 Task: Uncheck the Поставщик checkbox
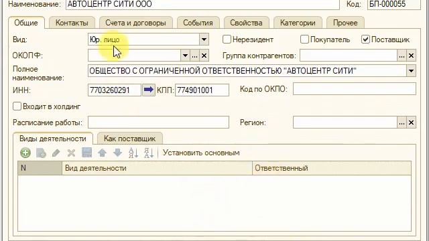point(365,39)
